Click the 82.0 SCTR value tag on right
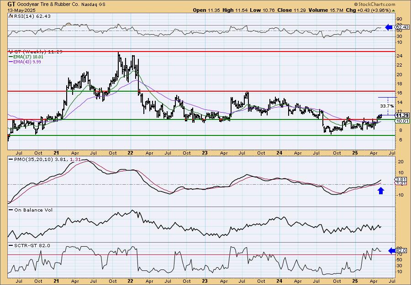This screenshot has height=285, width=411. coord(401,251)
